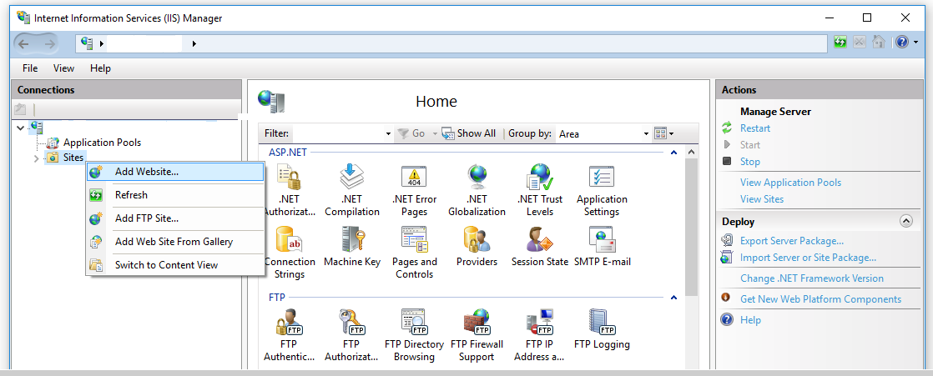Click the Help link in Actions

coord(750,320)
